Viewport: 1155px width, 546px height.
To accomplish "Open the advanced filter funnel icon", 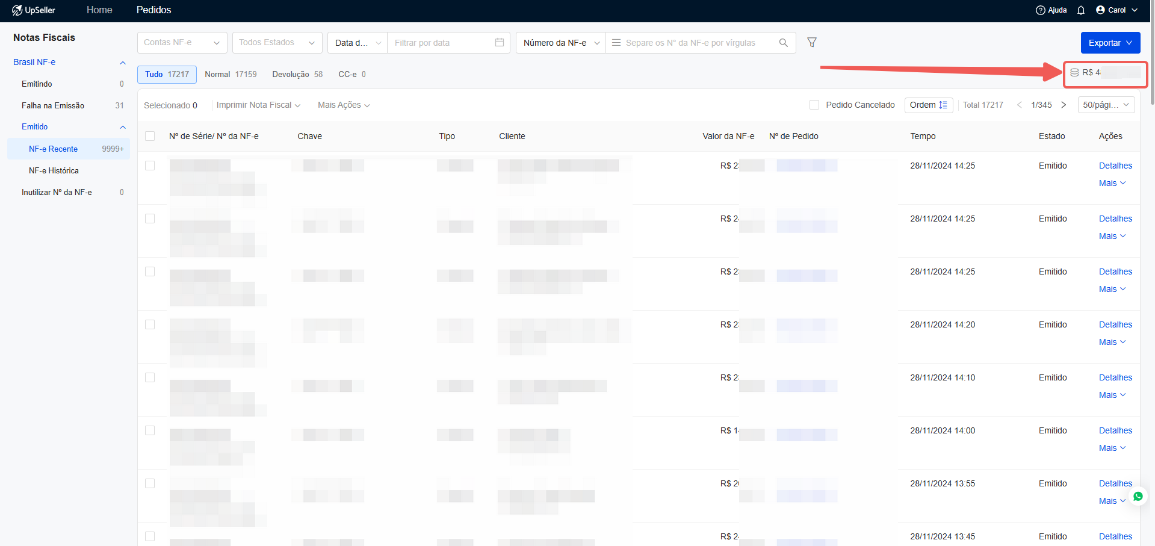I will point(812,42).
